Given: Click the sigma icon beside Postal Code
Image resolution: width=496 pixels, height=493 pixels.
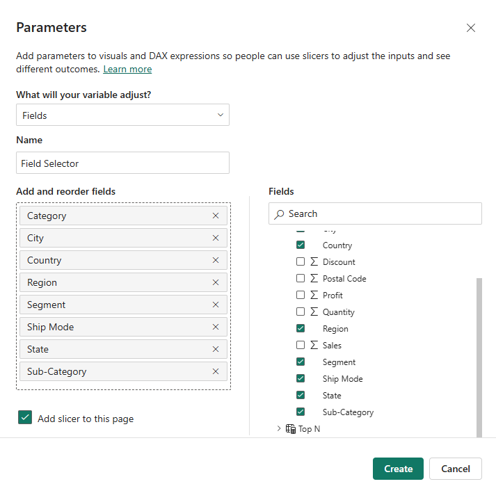Looking at the screenshot, I should pyautogui.click(x=314, y=278).
